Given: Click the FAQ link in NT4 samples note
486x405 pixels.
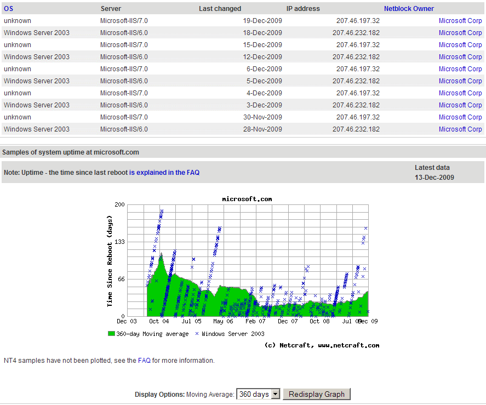Looking at the screenshot, I should point(144,361).
